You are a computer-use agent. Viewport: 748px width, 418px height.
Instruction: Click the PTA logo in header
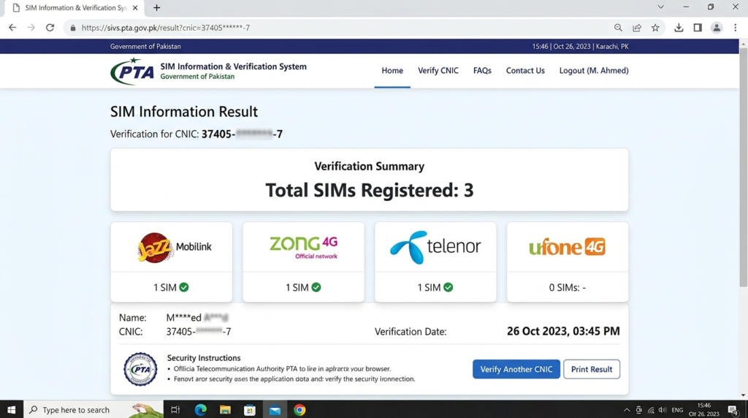pyautogui.click(x=132, y=71)
